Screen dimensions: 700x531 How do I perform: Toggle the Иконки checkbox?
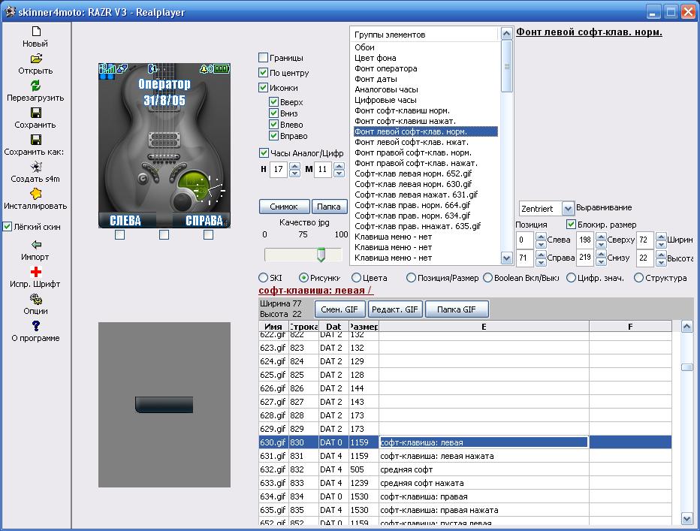tap(264, 88)
